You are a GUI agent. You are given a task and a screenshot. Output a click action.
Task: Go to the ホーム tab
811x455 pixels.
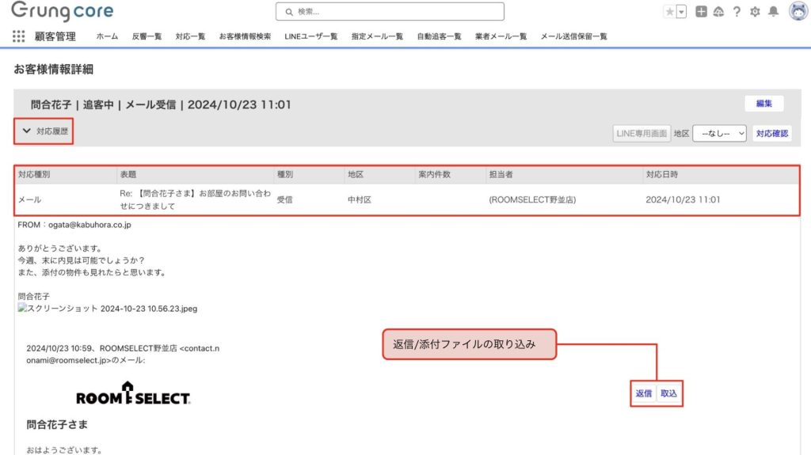coord(107,36)
